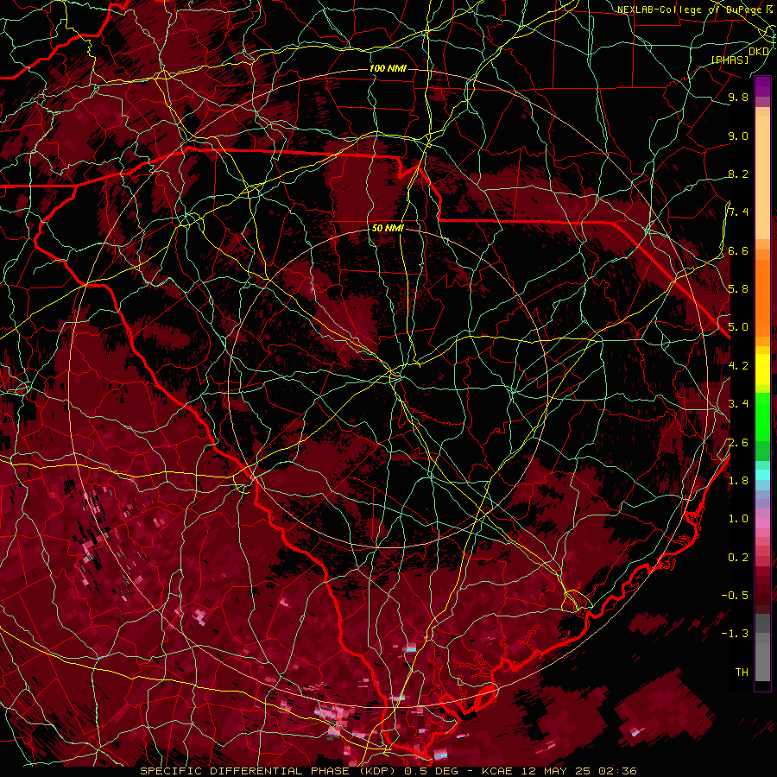Pick the pink segment of the color bar
This screenshot has height=777, width=777.
pyautogui.click(x=762, y=523)
